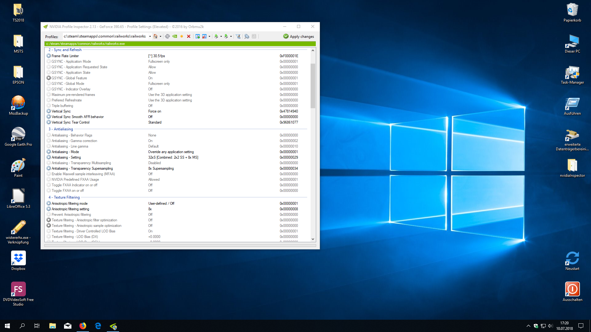Image resolution: width=591 pixels, height=332 pixels.
Task: Click the scroll down arrow in settings list
Action: [x=313, y=239]
